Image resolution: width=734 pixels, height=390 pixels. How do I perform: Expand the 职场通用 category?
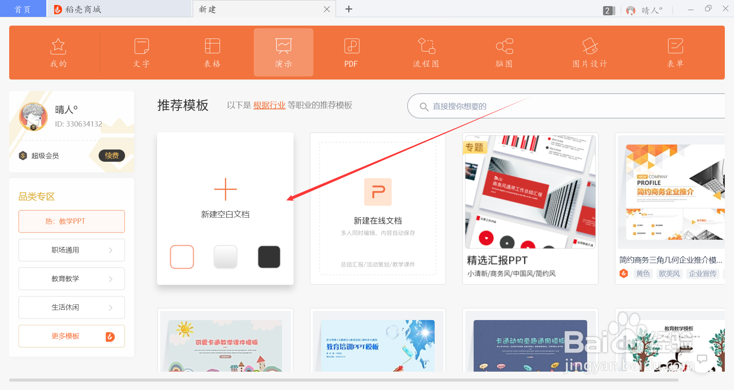[x=71, y=250]
